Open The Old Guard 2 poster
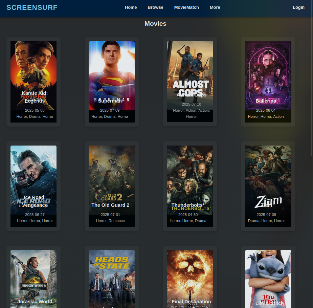313x308 pixels. tap(112, 180)
